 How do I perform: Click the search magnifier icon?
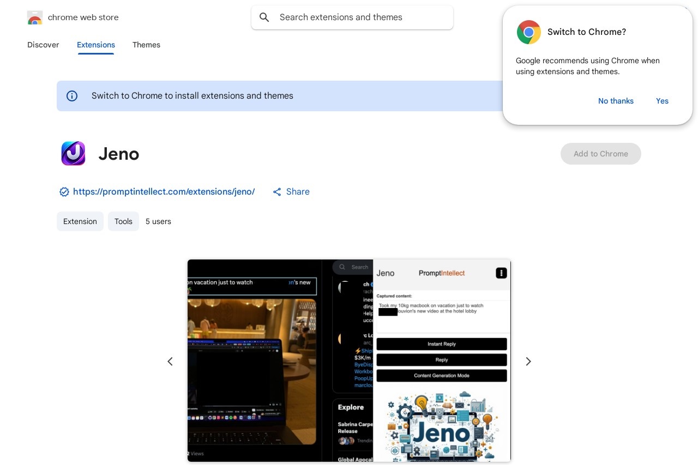pos(264,17)
